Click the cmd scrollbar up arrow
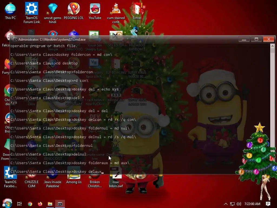The height and width of the screenshot is (208, 277). tap(272, 46)
